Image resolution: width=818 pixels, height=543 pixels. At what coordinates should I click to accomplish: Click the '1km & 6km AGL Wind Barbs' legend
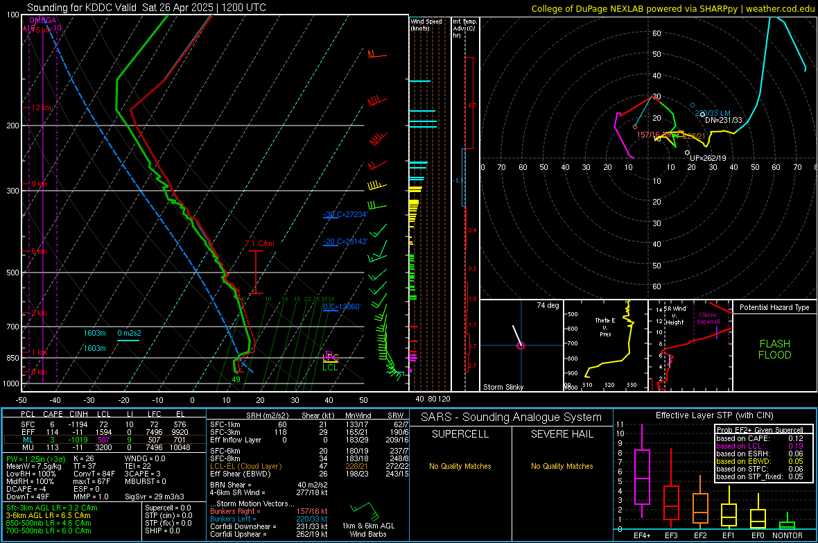click(x=368, y=530)
